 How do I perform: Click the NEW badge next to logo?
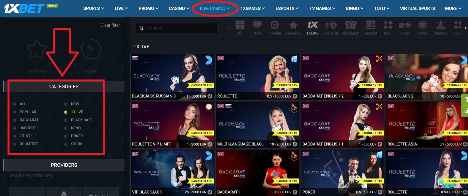pos(52,5)
